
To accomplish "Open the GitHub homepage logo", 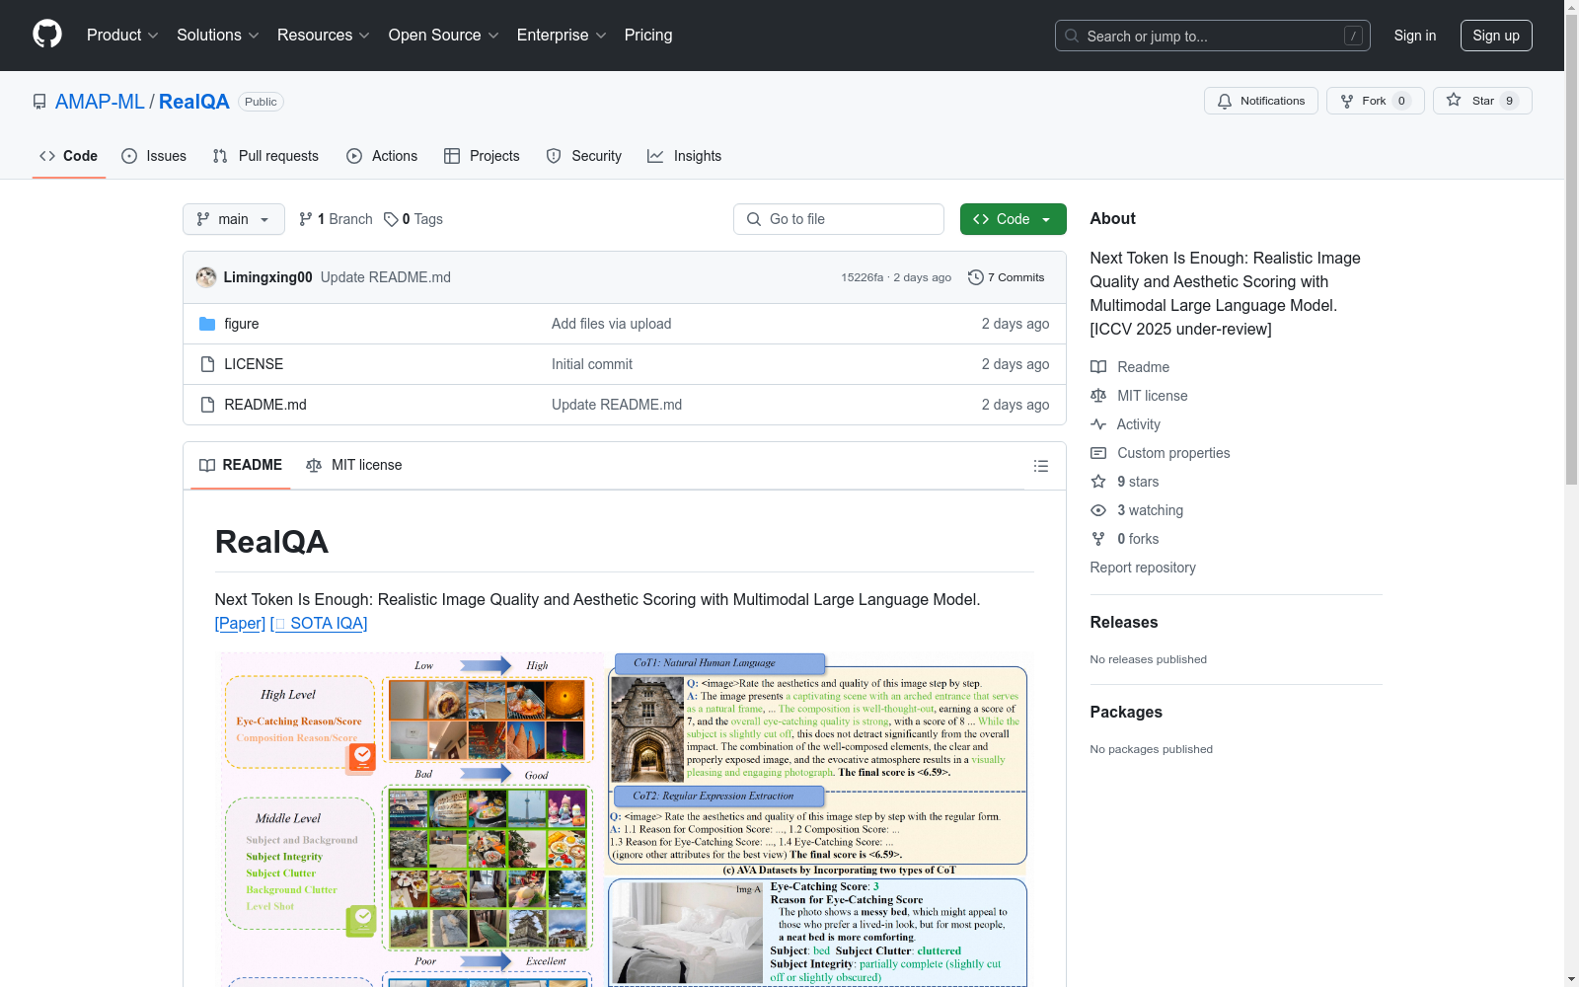I will pyautogui.click(x=47, y=35).
